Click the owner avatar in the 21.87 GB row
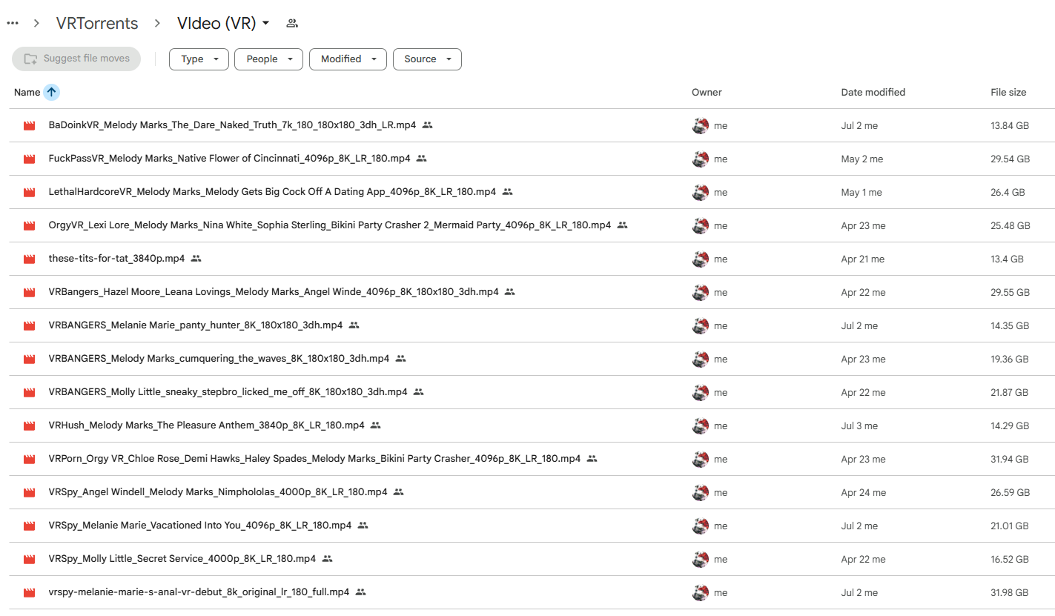This screenshot has width=1055, height=616. [x=701, y=392]
